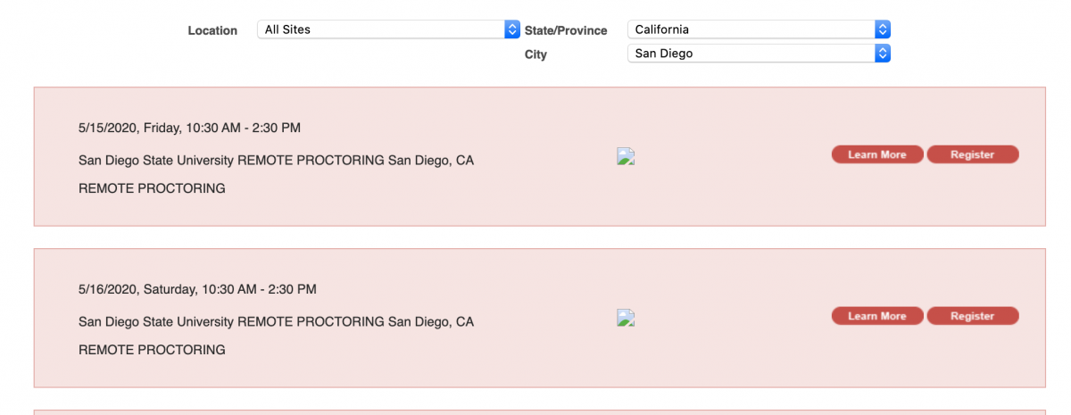
Task: Click the Location field label
Action: (212, 30)
